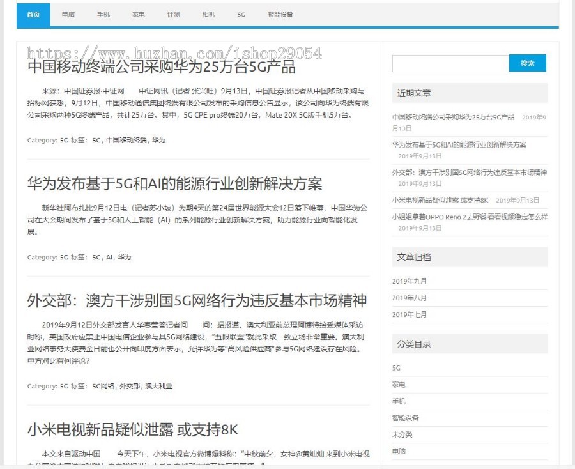
Task: Open the 5G menu in the navbar
Action: (x=241, y=14)
